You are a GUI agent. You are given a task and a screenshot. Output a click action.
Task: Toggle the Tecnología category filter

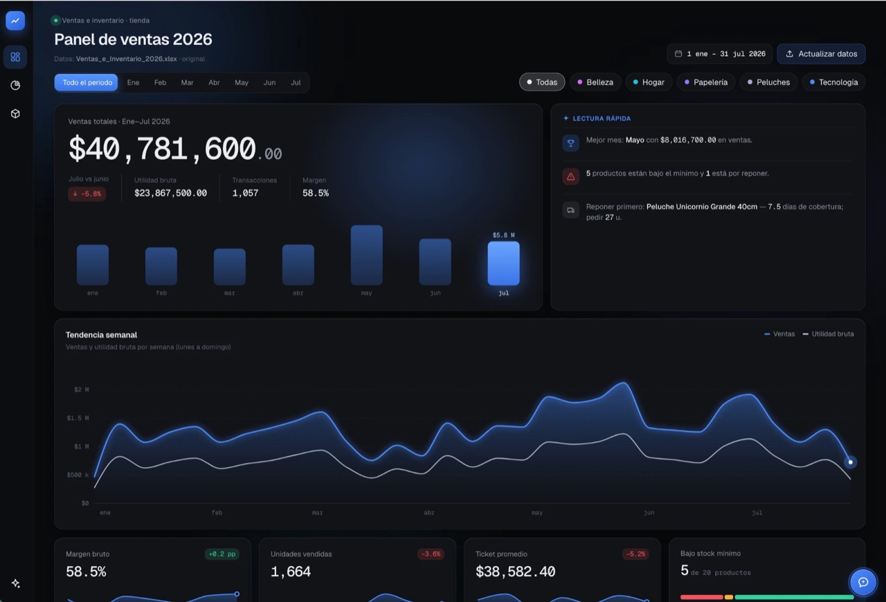(834, 82)
